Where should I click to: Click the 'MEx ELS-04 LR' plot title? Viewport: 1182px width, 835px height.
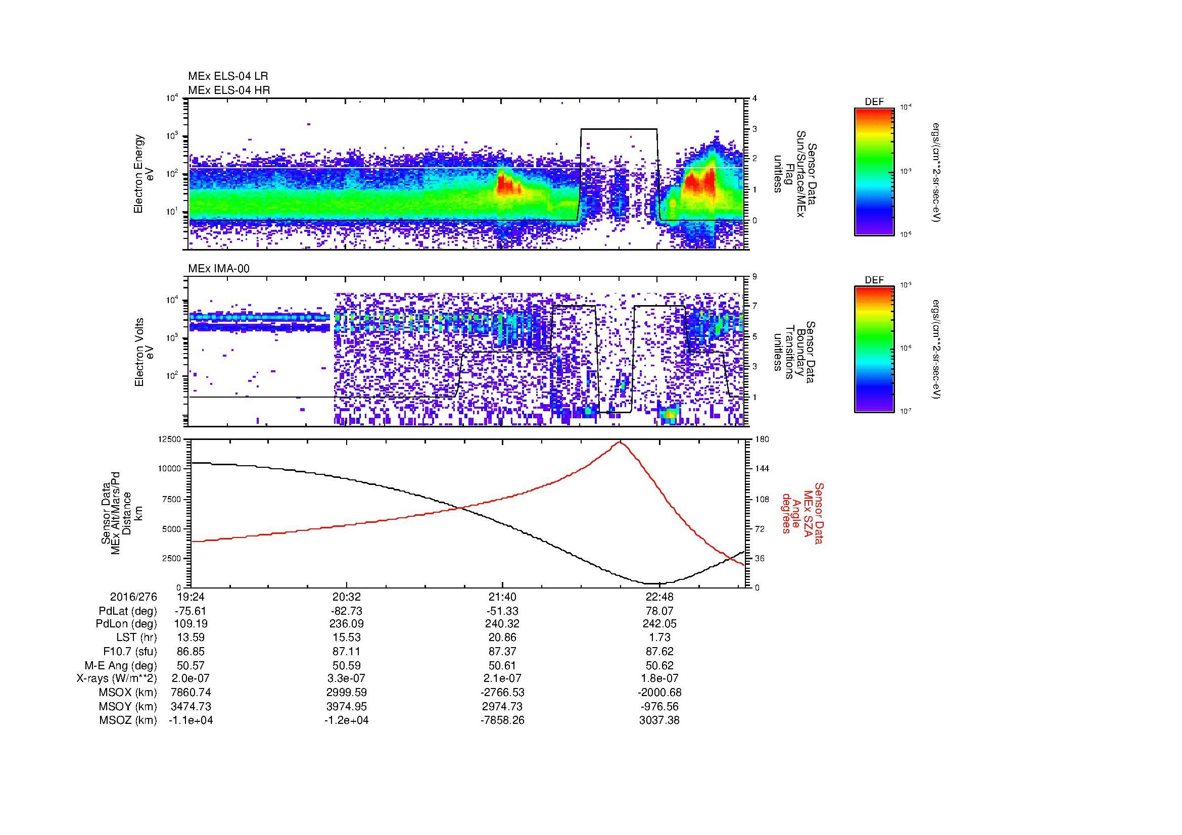(228, 76)
